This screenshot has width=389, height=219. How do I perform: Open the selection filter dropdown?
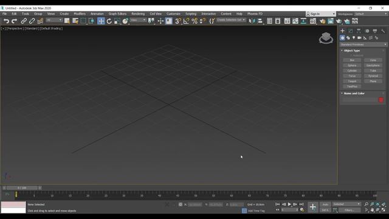coord(54,20)
